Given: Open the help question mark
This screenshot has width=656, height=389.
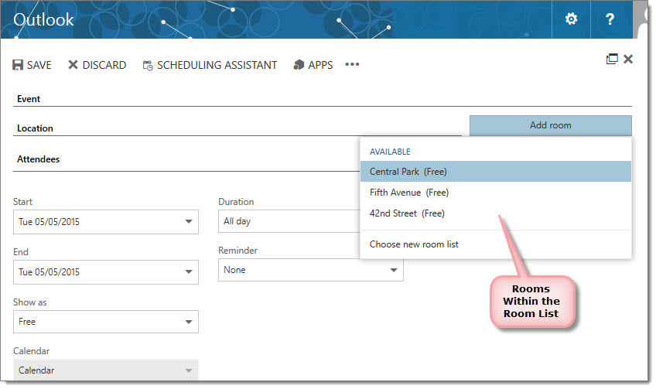Looking at the screenshot, I should coord(610,19).
